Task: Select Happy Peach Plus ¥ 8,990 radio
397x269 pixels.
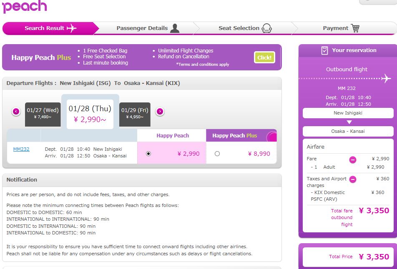Action: tap(217, 154)
